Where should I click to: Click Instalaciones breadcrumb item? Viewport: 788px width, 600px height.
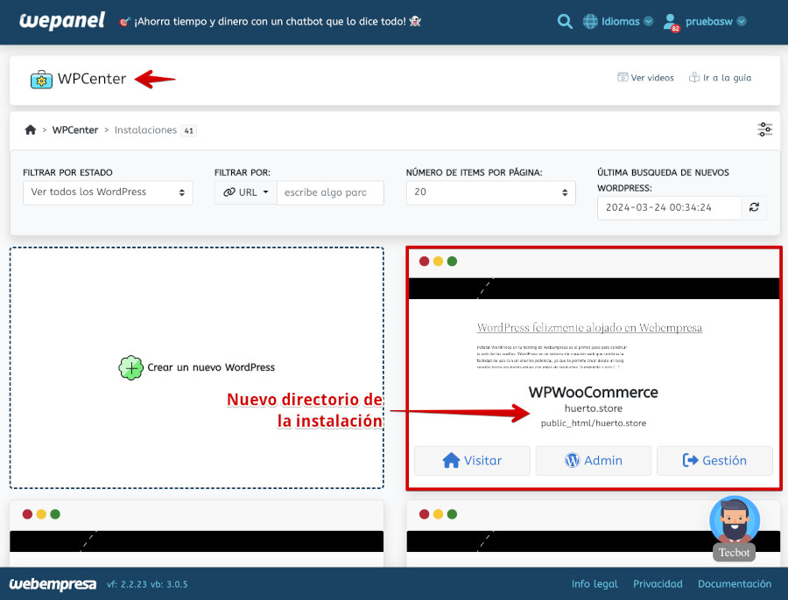click(x=145, y=130)
